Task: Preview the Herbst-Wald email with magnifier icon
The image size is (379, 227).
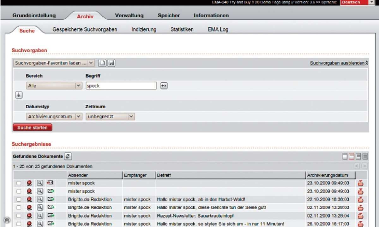Action: coord(40,199)
